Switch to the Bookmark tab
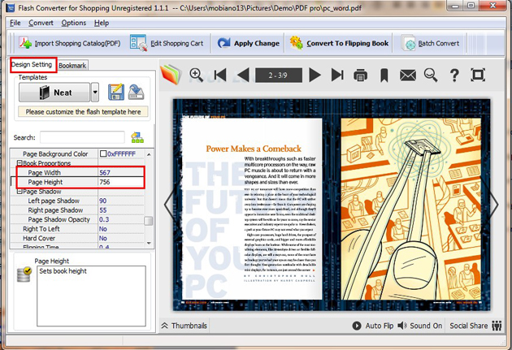The image size is (512, 350). [x=72, y=66]
